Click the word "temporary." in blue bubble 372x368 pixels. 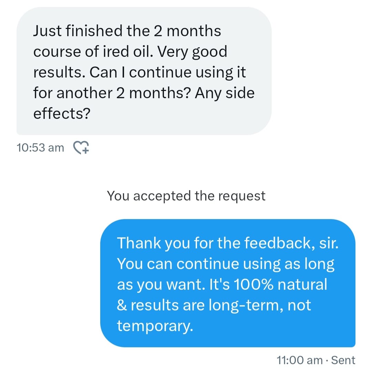click(154, 326)
